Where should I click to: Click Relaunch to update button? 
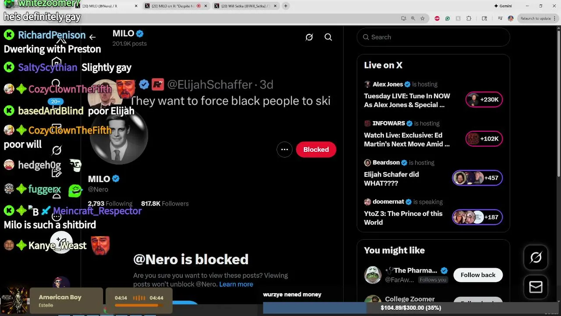click(x=535, y=18)
